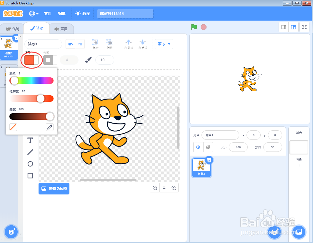Click the project title field
This screenshot has width=313, height=243.
point(125,14)
